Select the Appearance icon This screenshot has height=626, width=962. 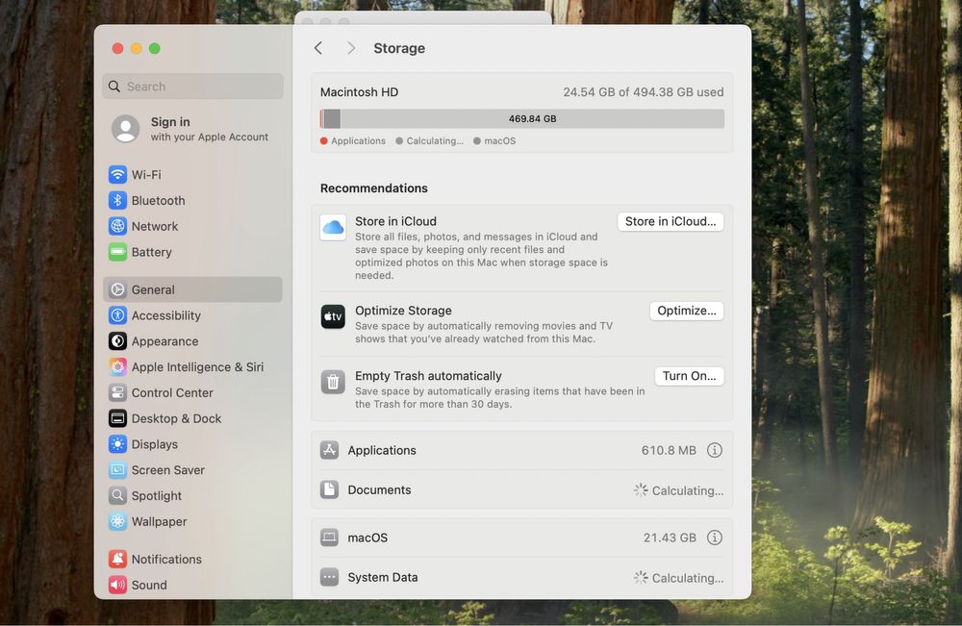117,341
